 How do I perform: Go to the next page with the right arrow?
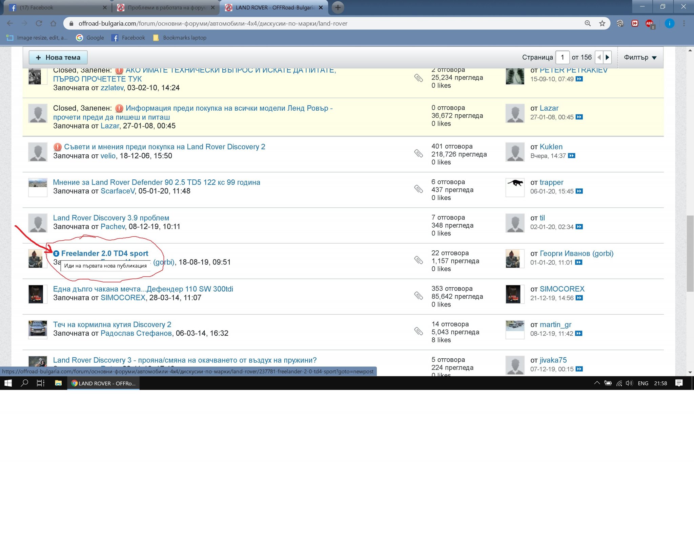(607, 58)
